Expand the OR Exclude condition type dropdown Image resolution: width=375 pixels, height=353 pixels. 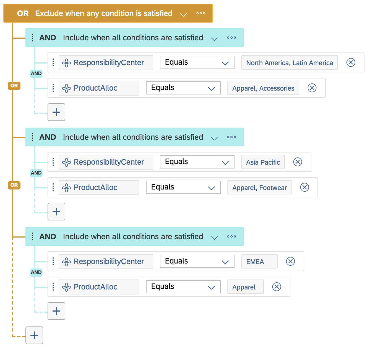184,14
